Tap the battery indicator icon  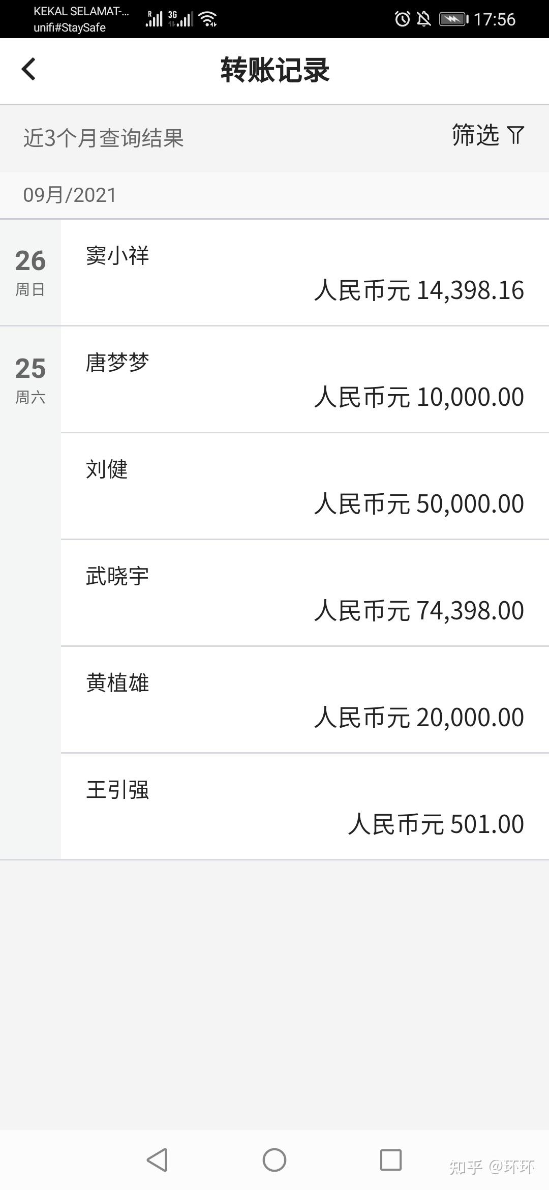tap(453, 19)
